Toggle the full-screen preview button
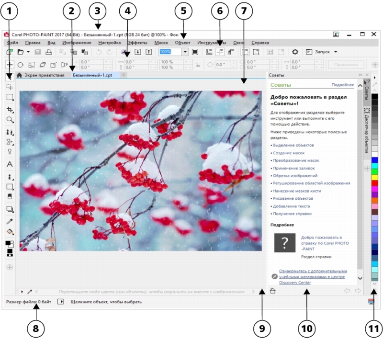Viewport: 383px width, 341px height. 195,52
